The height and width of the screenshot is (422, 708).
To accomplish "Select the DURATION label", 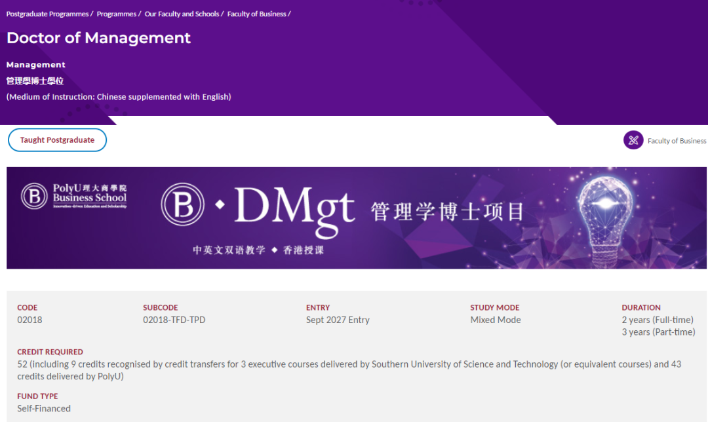I will [x=640, y=307].
